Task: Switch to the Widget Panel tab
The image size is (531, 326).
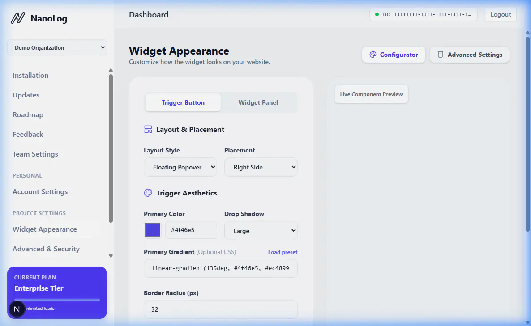Action: point(258,102)
